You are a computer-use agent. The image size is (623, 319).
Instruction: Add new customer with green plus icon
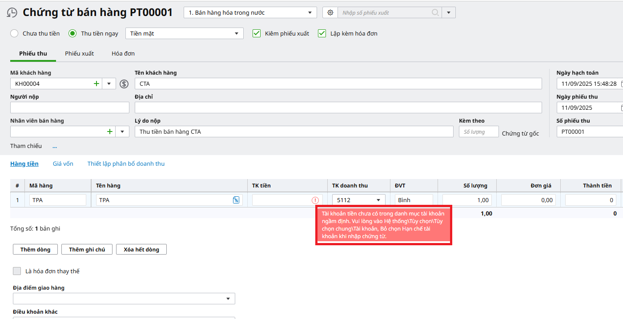tap(96, 84)
